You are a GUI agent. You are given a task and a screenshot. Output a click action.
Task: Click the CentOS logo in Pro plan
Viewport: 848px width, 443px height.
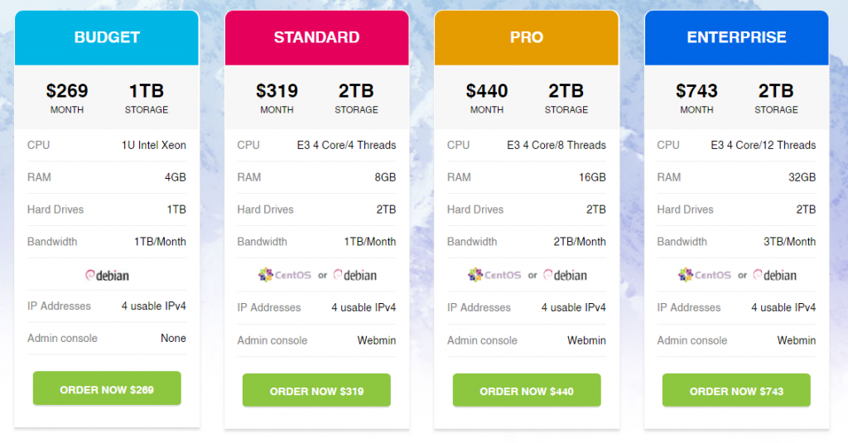[494, 275]
